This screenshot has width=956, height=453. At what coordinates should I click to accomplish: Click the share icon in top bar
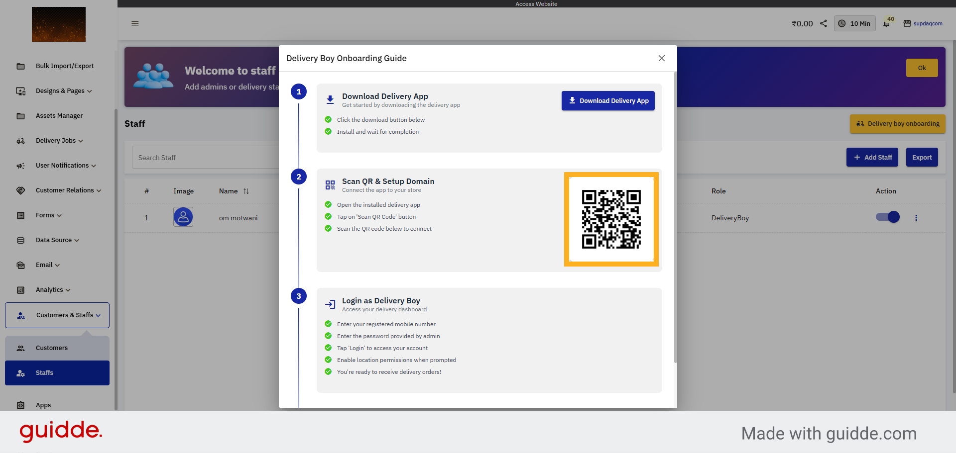(823, 23)
